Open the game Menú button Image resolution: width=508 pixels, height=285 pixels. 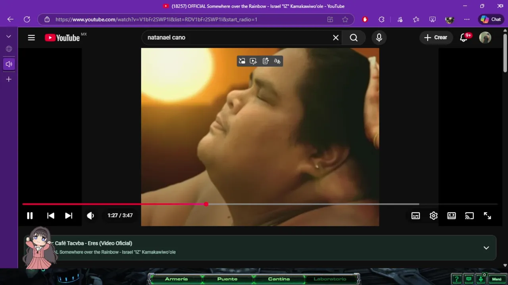[497, 279]
